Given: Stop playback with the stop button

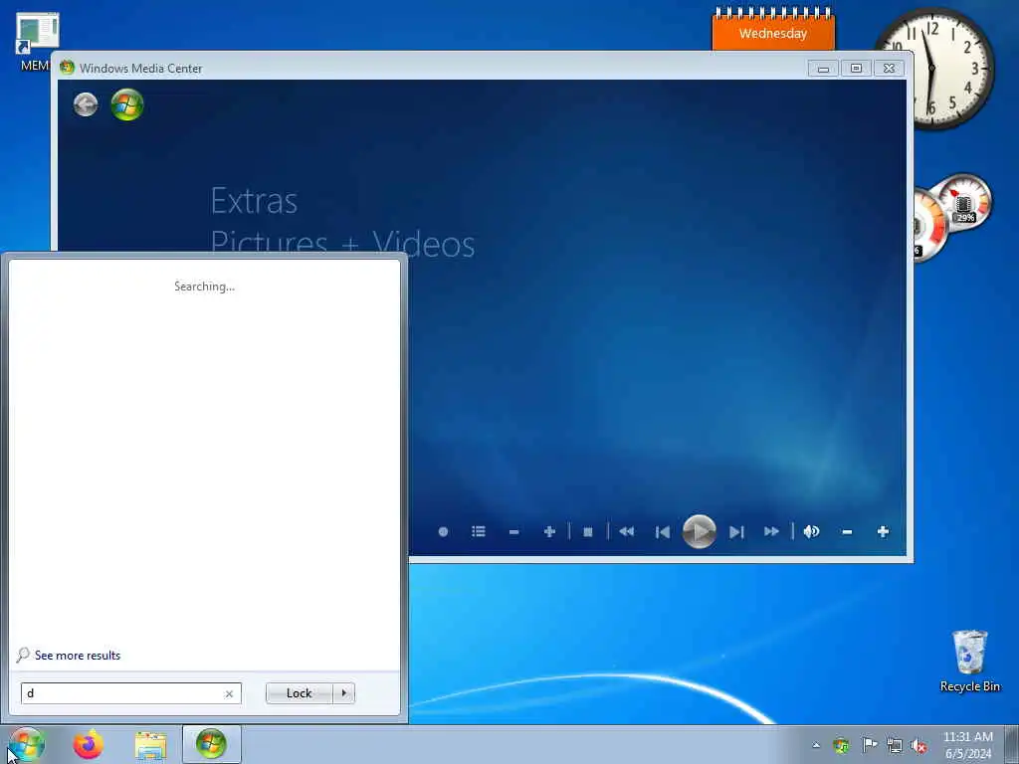Looking at the screenshot, I should point(588,532).
